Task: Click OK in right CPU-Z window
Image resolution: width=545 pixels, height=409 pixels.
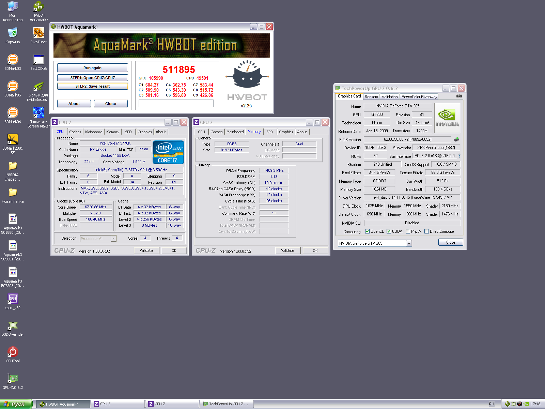Action: click(x=315, y=251)
